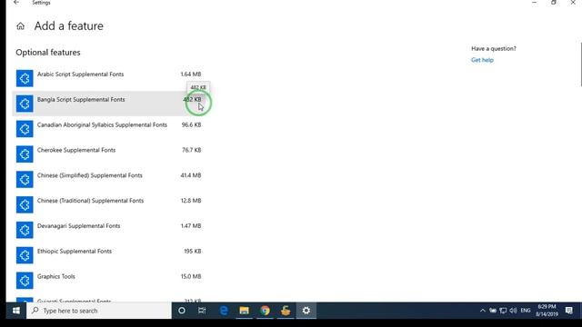Click the Get help link

[482, 60]
